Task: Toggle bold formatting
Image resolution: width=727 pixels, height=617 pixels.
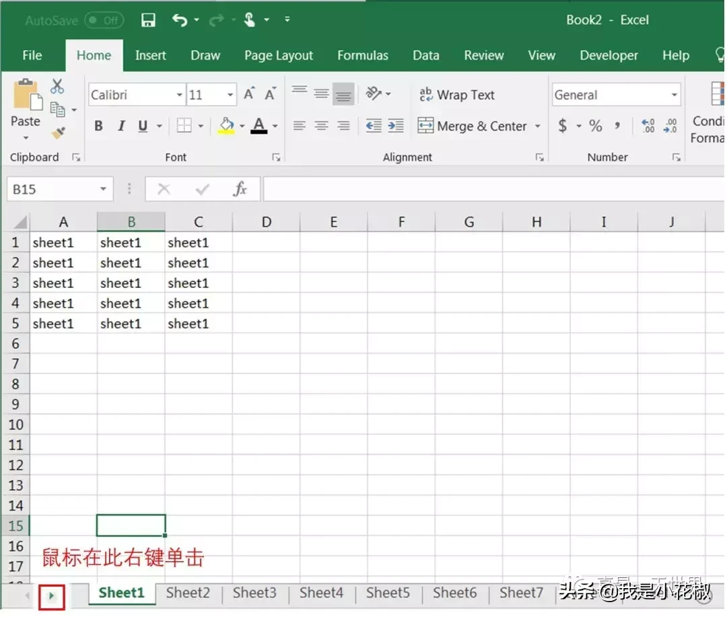Action: pos(98,126)
